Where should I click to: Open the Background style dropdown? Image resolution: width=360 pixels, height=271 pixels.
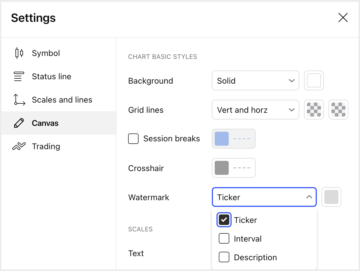pos(255,80)
